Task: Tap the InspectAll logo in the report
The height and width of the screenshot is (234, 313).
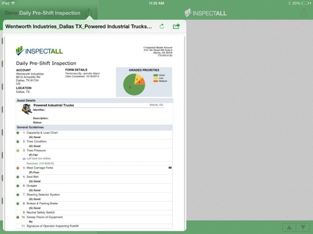Action: coord(39,51)
